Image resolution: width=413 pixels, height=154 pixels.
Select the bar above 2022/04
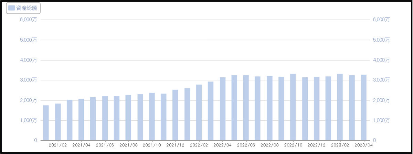pos(223,109)
